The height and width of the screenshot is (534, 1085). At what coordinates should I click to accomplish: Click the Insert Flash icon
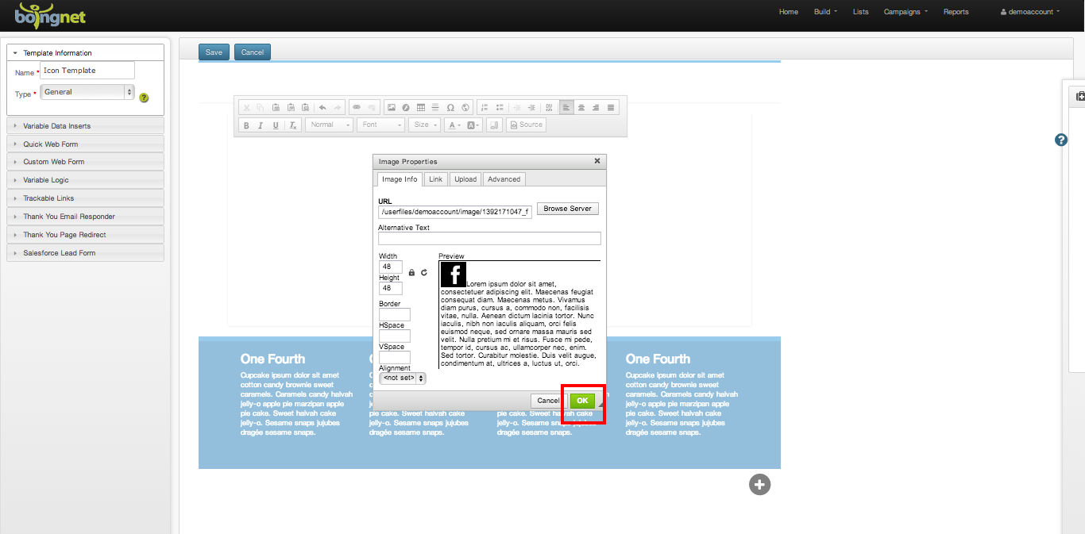click(x=406, y=107)
